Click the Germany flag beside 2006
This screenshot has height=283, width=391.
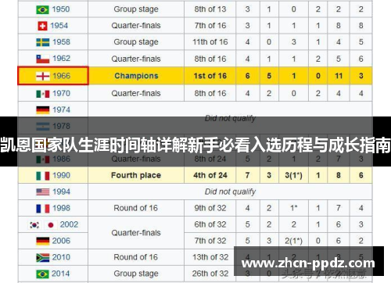[43, 241]
